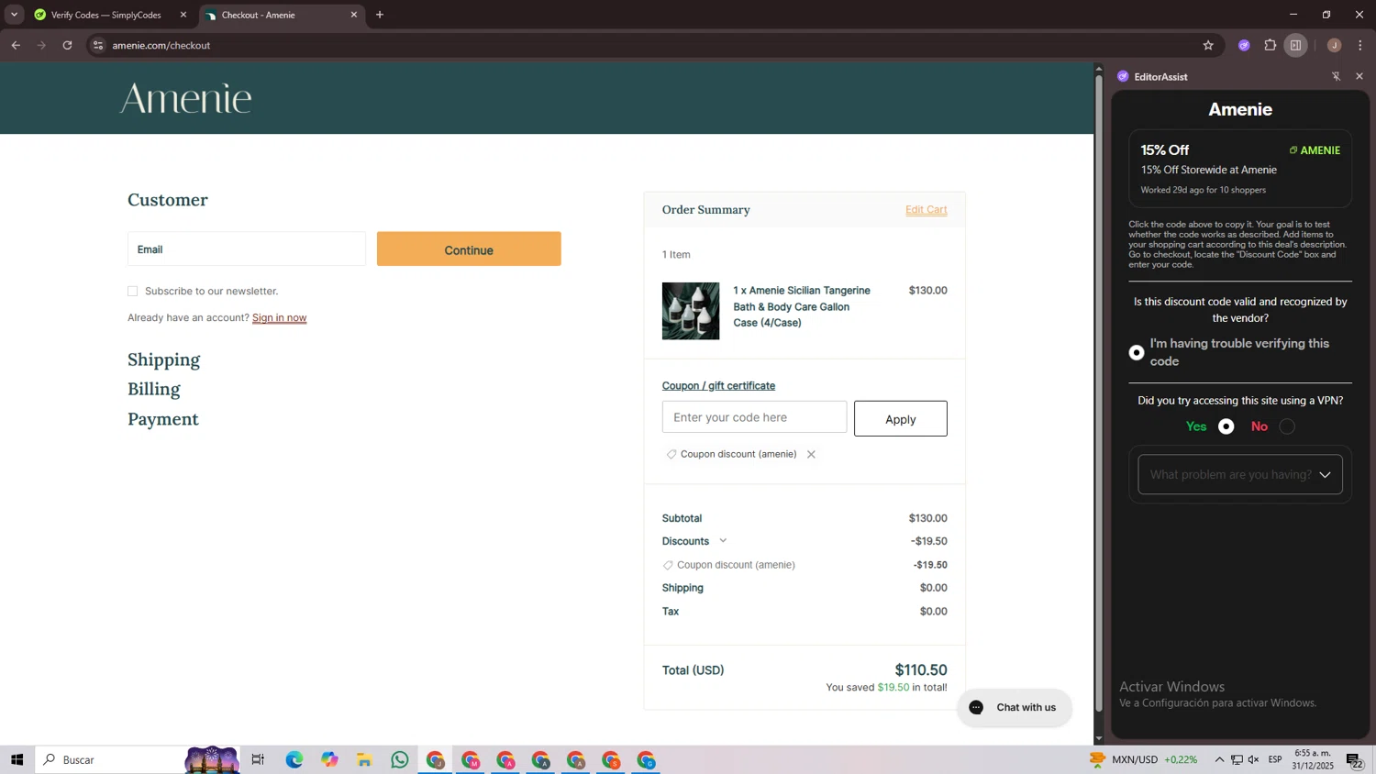Check Subscribe to our newsletter
This screenshot has height=774, width=1376.
pos(133,291)
